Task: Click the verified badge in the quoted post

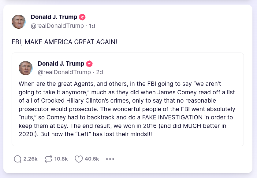Action: (x=89, y=64)
